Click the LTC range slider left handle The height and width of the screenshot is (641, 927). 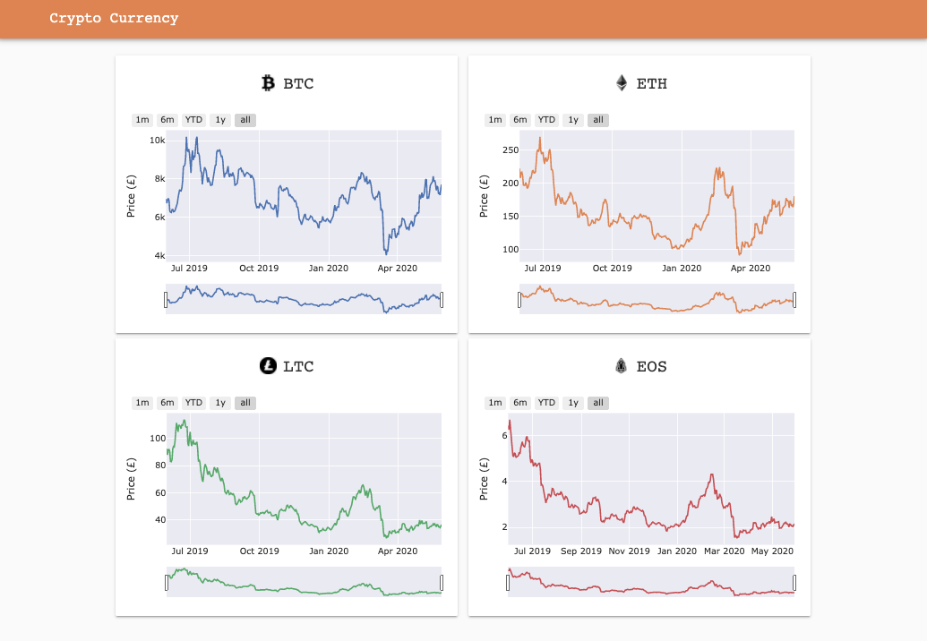pyautogui.click(x=166, y=583)
